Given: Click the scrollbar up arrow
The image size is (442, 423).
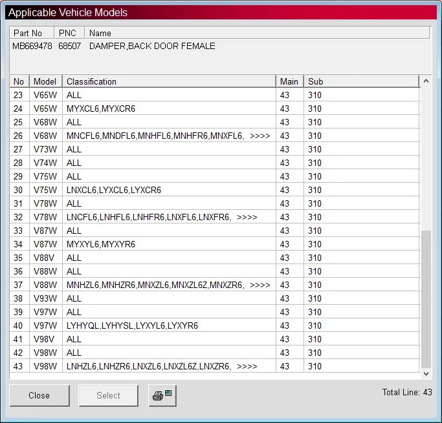Looking at the screenshot, I should [426, 81].
